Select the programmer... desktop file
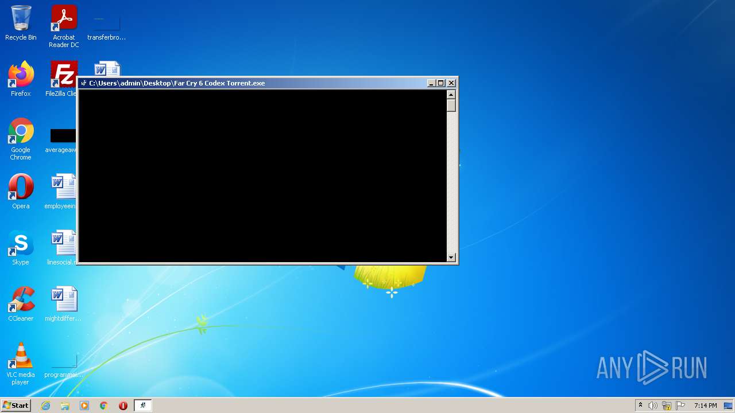Viewport: 735px width, 413px height. (x=63, y=367)
